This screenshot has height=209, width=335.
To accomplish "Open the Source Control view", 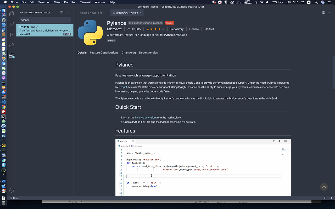I will click(12, 34).
